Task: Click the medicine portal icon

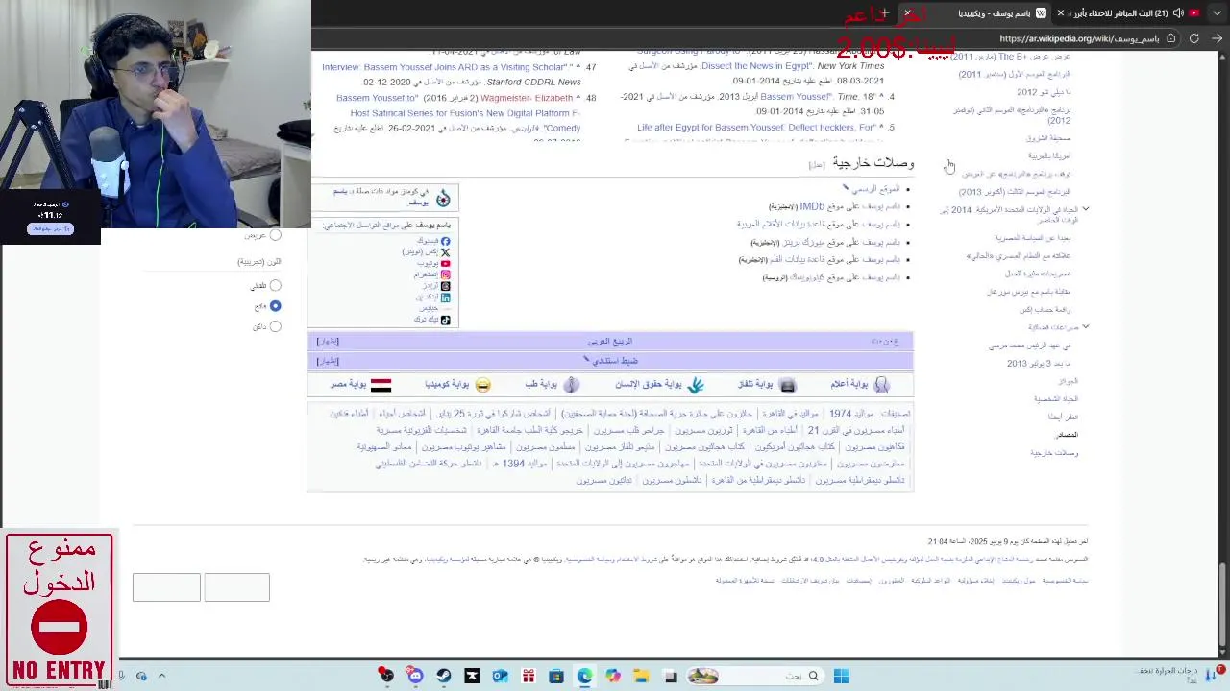Action: pyautogui.click(x=571, y=385)
